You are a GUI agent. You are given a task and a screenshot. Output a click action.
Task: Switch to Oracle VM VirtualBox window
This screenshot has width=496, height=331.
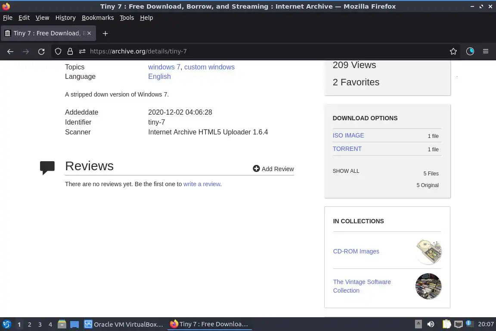coord(124,325)
